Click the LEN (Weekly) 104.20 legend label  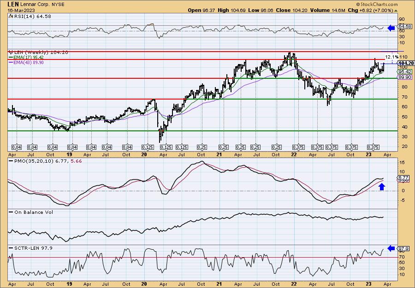pyautogui.click(x=41, y=53)
